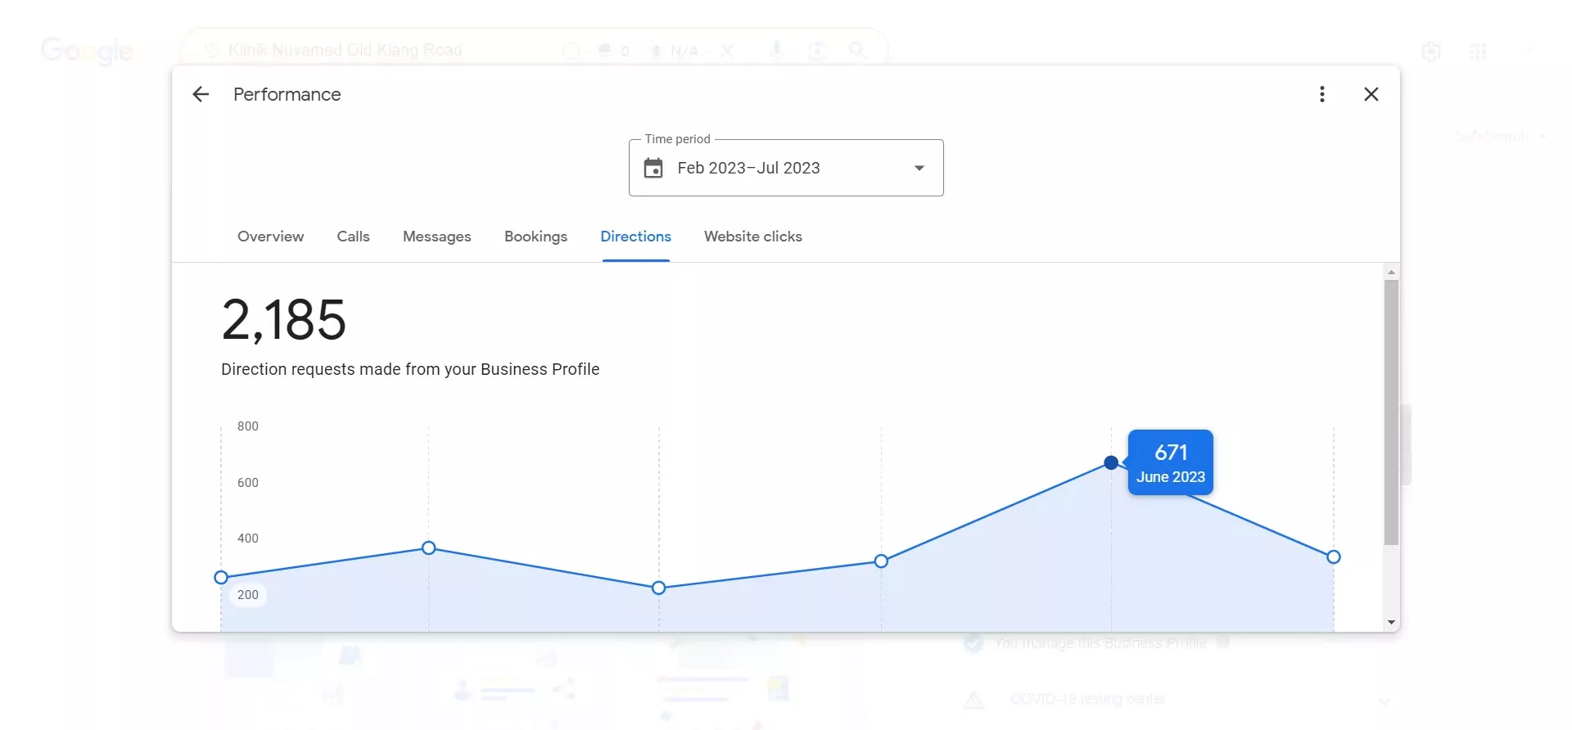1572x730 pixels.
Task: Select the data point just before June 2023
Action: point(881,561)
